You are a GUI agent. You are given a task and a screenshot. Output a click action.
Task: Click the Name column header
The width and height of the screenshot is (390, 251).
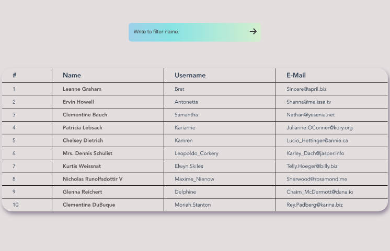[72, 75]
